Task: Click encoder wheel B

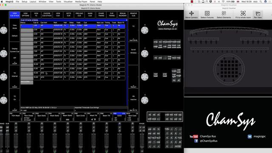Action: click(x=4, y=54)
